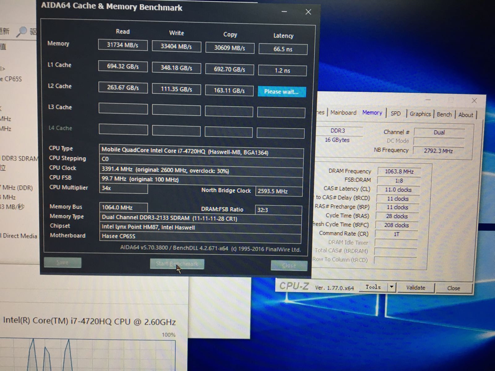This screenshot has width=495, height=371.
Task: Click the CPU Clock value 3391.4 MHz
Action: [x=201, y=170]
